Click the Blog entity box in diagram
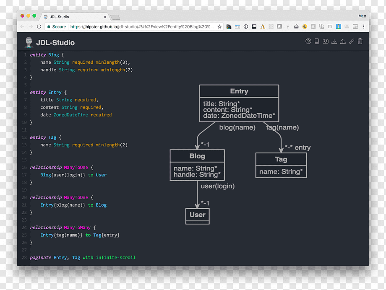Image resolution: width=386 pixels, height=290 pixels. 197,165
